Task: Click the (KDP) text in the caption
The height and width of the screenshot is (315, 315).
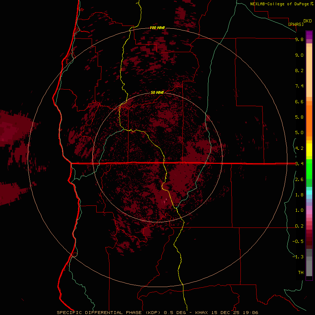Action: point(154,313)
